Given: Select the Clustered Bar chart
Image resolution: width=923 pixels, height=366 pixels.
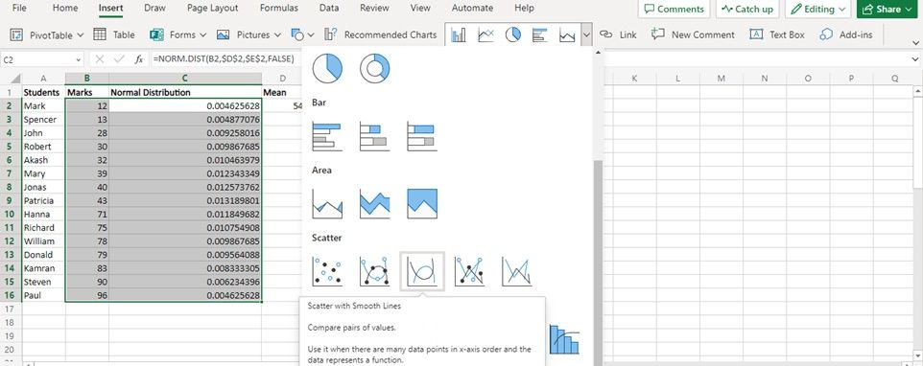Looking at the screenshot, I should click(327, 136).
